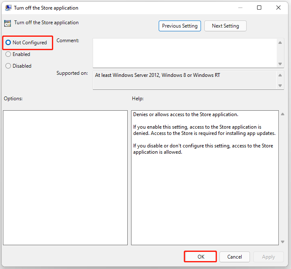The height and width of the screenshot is (269, 291).
Task: Click the 'If you enable this setting' paragraph
Action: pos(204,130)
